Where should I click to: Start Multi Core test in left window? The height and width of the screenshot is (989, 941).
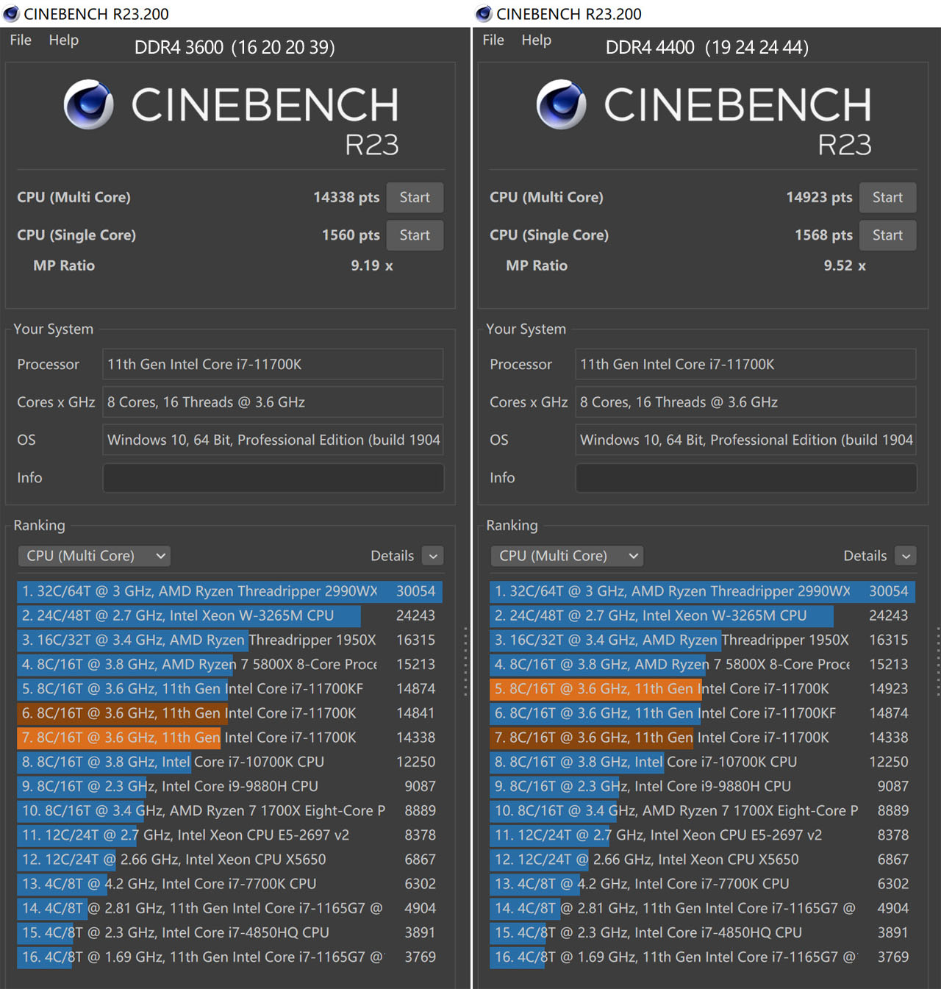415,197
